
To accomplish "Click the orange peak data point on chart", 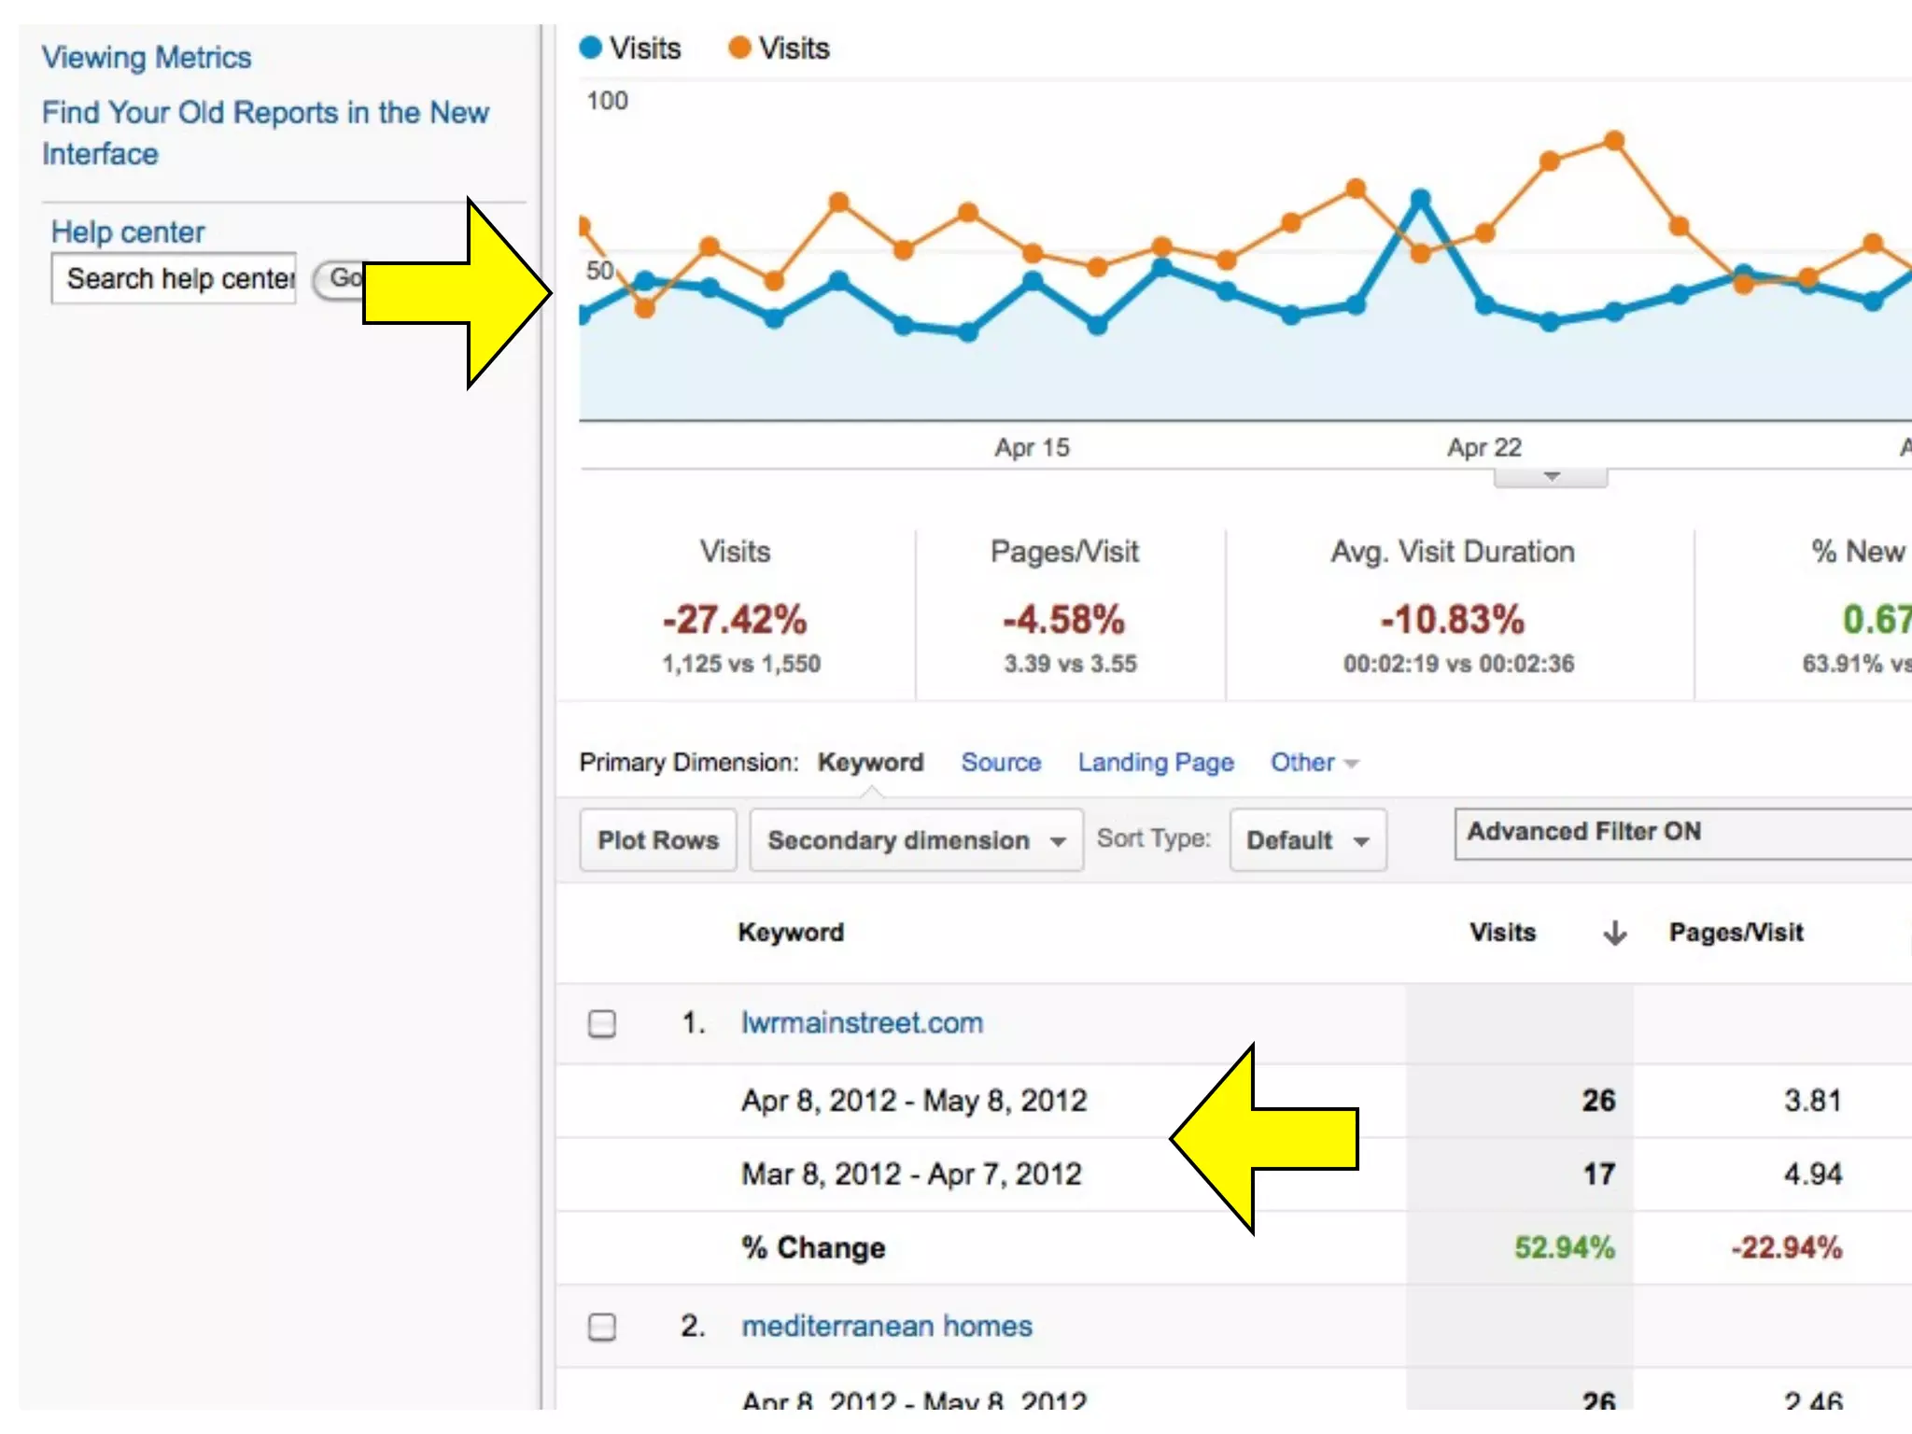I will pyautogui.click(x=1614, y=141).
